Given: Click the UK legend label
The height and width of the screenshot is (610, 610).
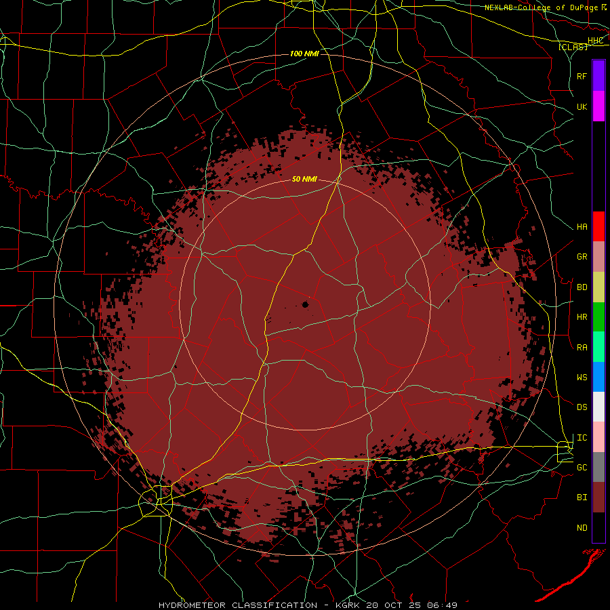Looking at the screenshot, I should coord(582,106).
